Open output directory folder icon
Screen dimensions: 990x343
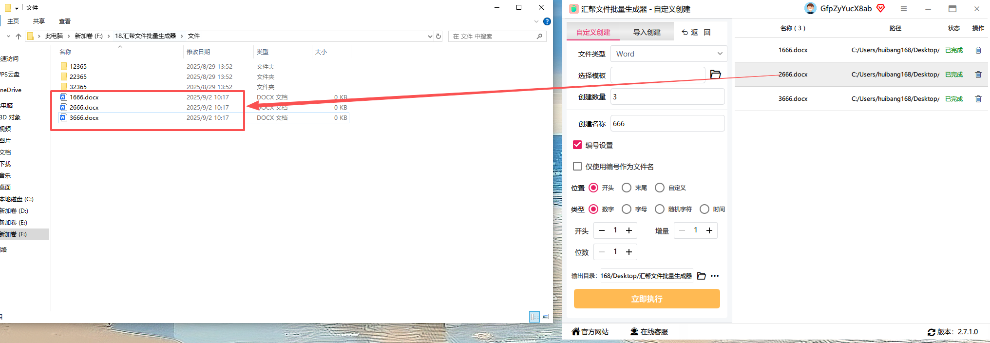[702, 276]
